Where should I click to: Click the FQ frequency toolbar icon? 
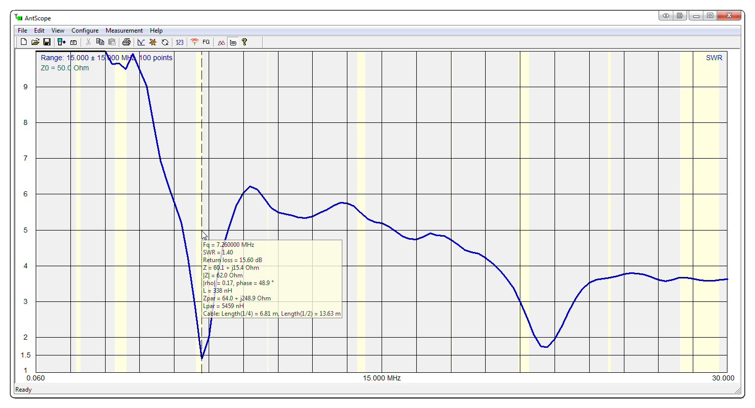tap(206, 42)
